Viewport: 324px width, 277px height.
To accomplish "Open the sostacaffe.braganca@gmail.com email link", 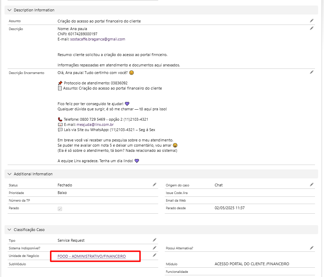I will 98,39.
